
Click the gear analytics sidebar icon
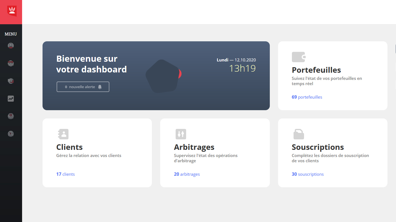click(11, 116)
